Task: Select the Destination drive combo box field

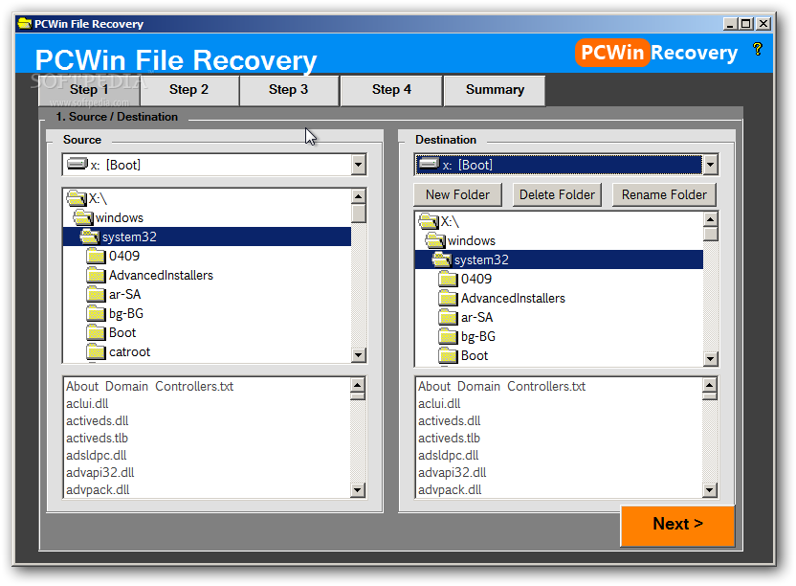Action: (x=566, y=165)
